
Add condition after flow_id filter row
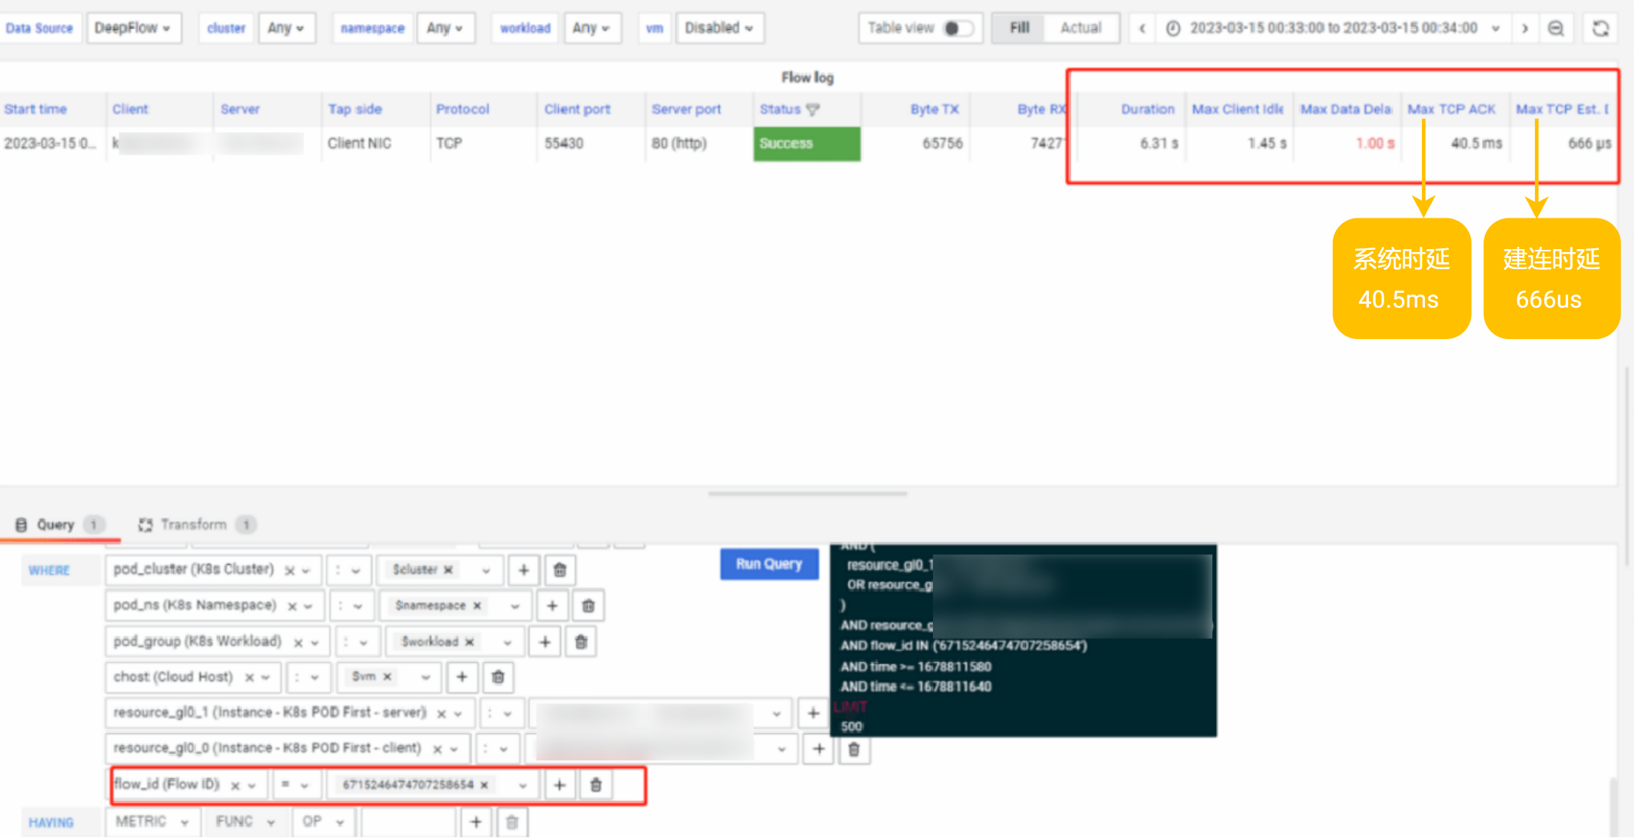(559, 785)
